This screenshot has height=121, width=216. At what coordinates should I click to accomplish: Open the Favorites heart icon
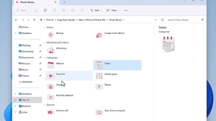(x=51, y=76)
